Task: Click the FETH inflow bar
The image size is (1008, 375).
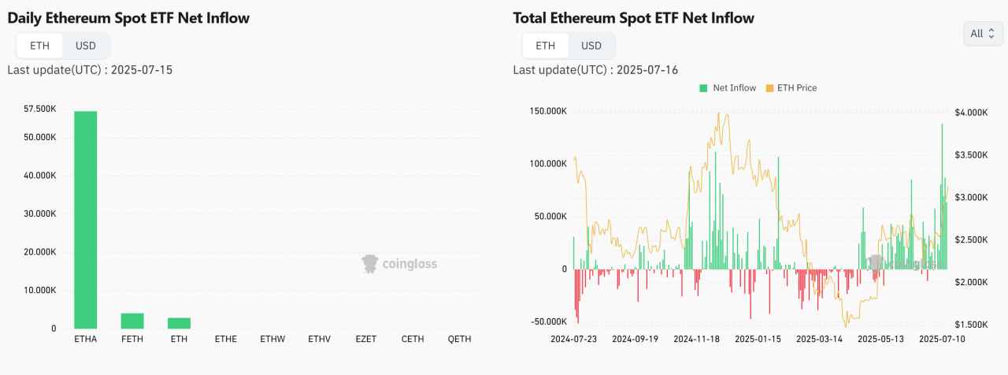Action: point(132,321)
